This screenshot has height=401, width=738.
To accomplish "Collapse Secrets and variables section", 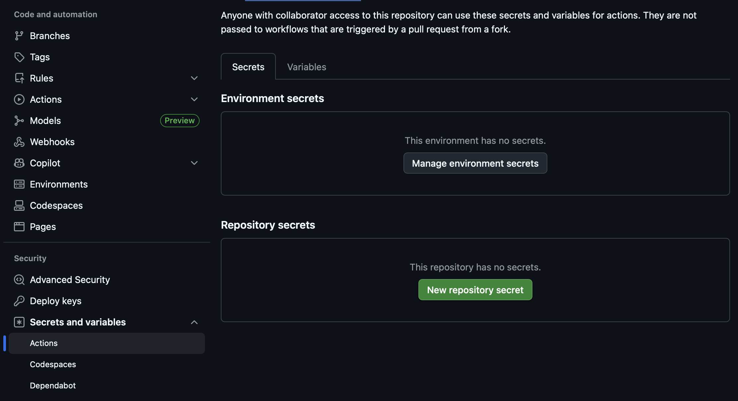I will (x=194, y=322).
